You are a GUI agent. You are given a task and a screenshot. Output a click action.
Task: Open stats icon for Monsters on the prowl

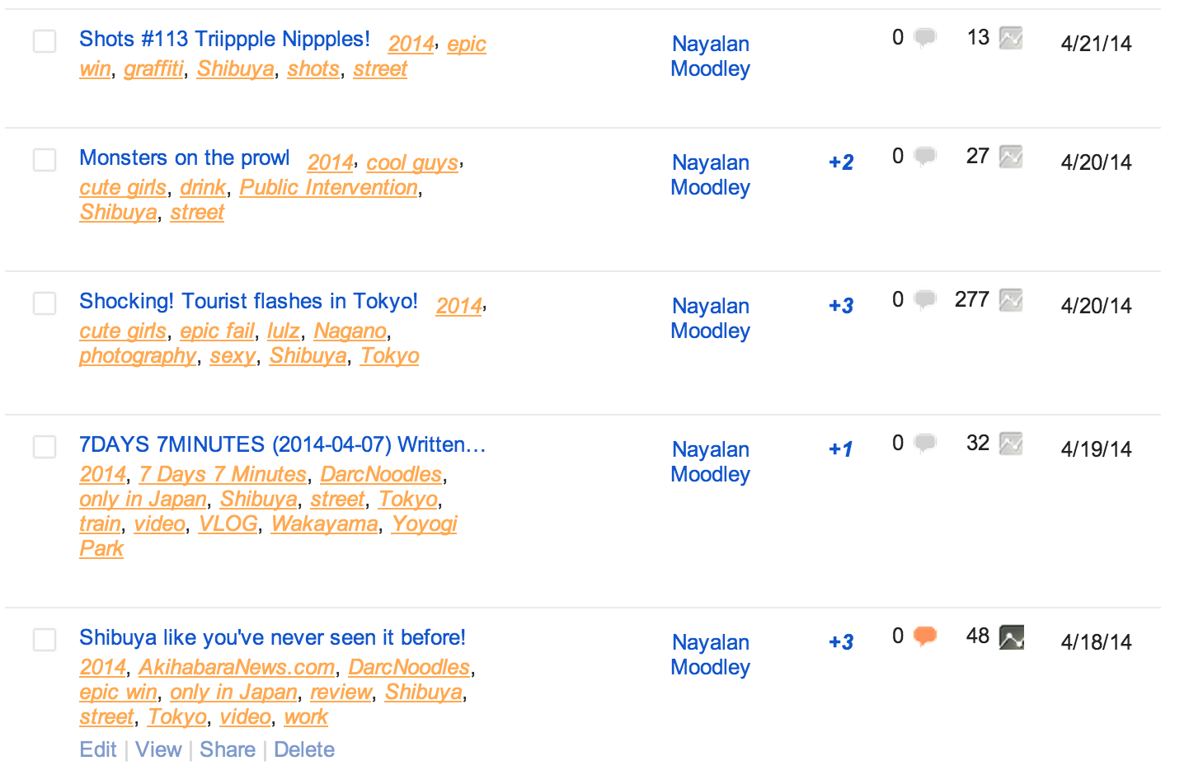[x=1011, y=157]
